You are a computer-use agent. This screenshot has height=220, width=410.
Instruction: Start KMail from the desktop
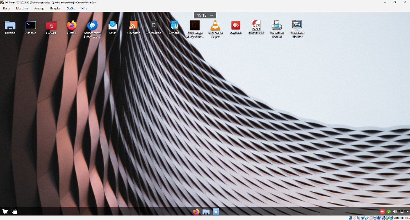[x=113, y=26]
